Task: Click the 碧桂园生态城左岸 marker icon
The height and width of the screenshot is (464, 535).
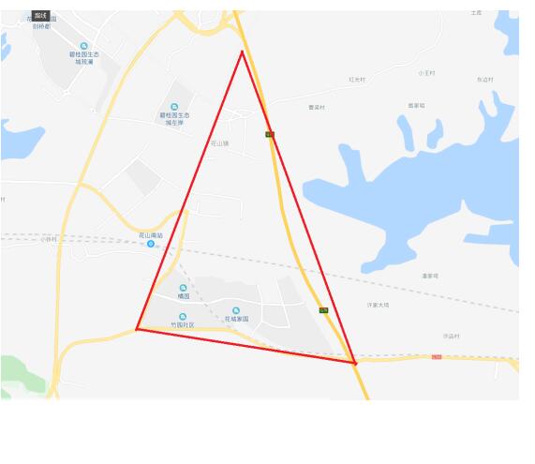Action: click(174, 107)
